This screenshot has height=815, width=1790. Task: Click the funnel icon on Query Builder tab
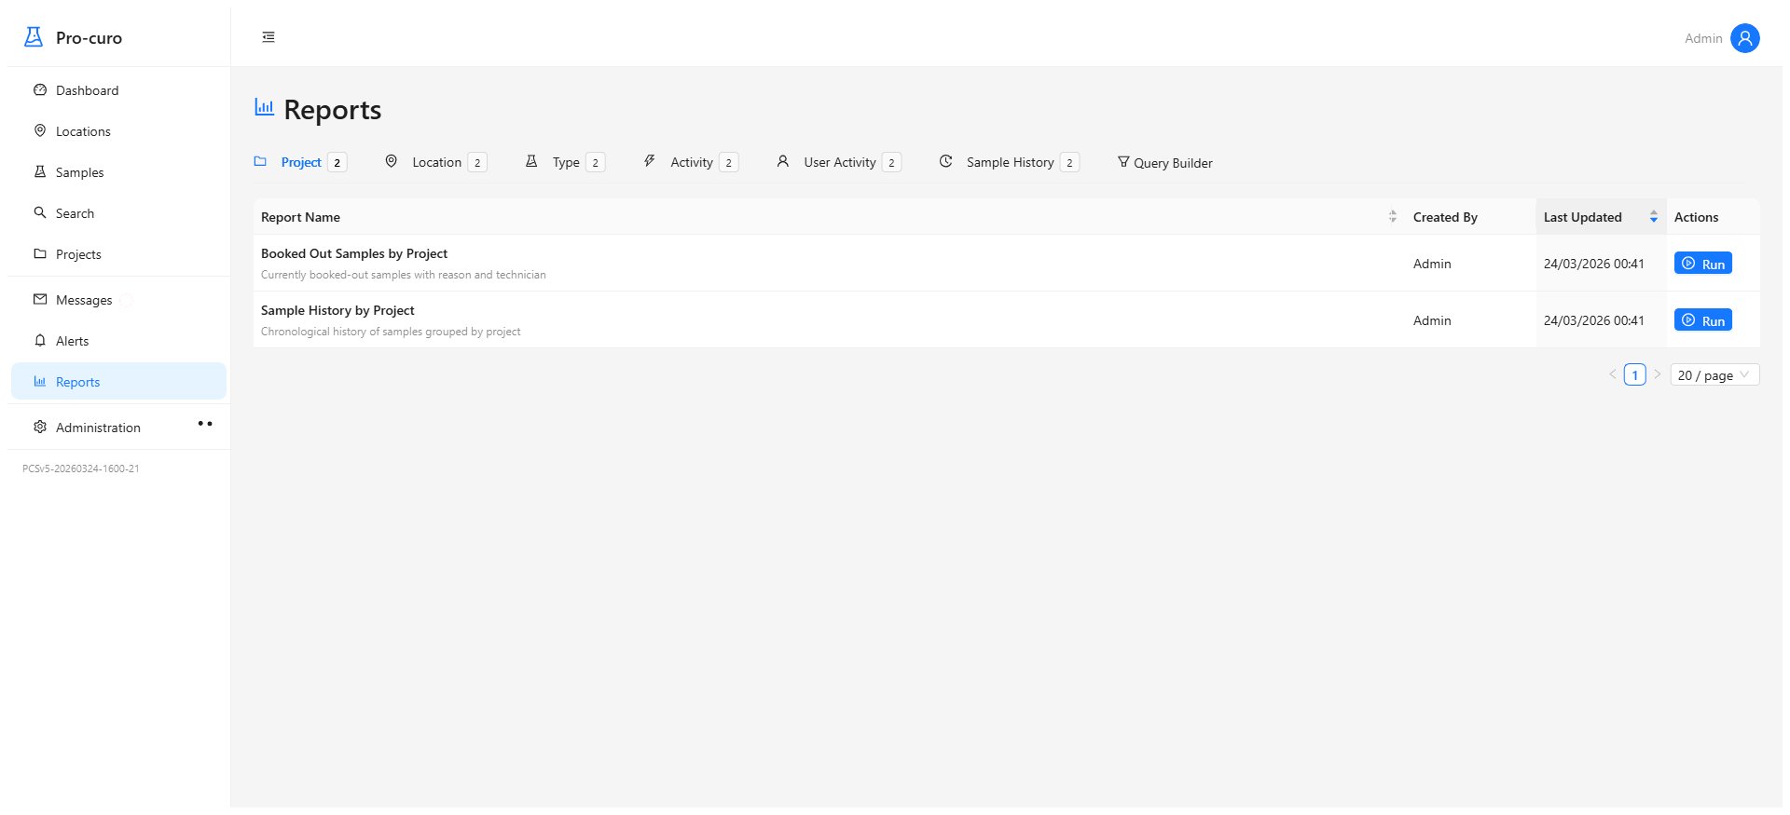1123,162
